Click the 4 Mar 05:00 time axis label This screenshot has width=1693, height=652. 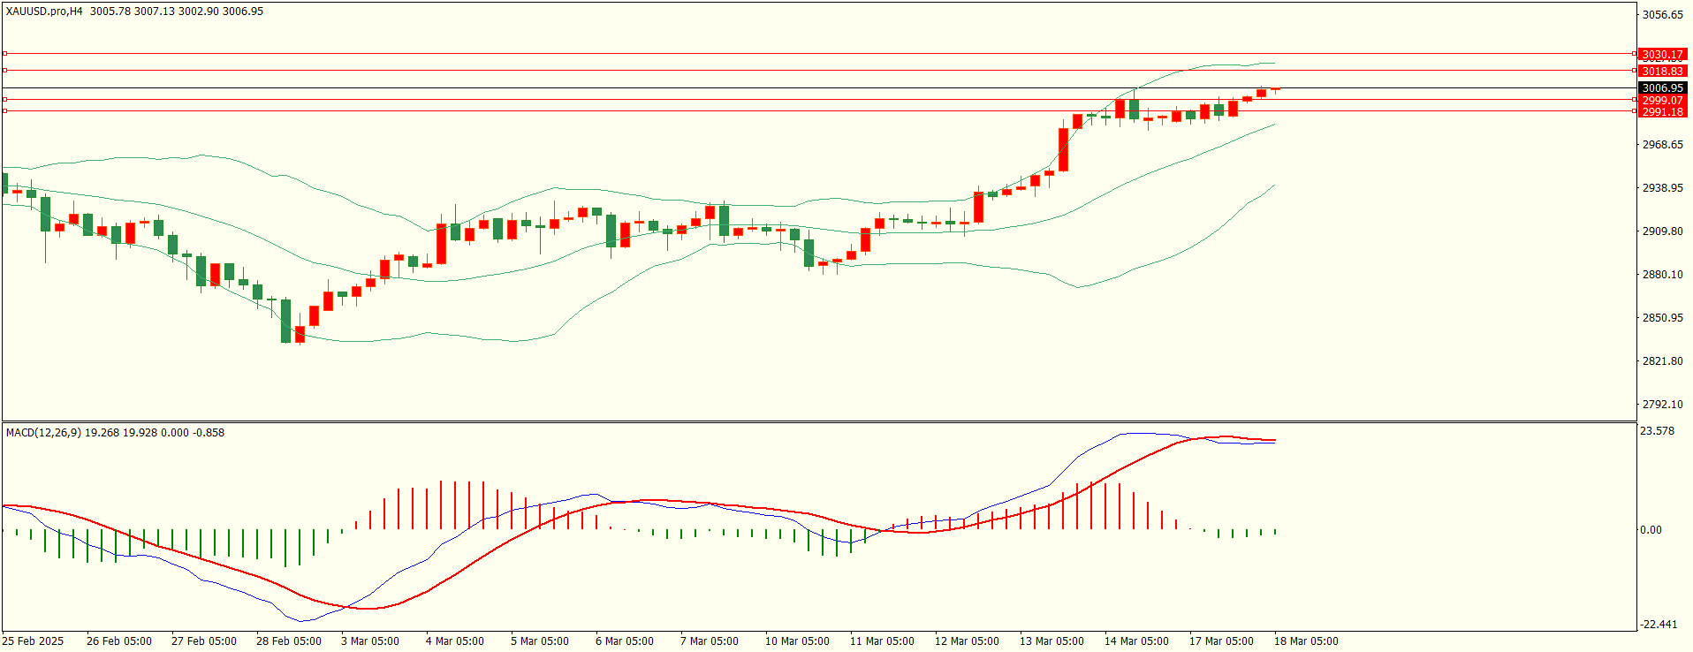point(454,641)
